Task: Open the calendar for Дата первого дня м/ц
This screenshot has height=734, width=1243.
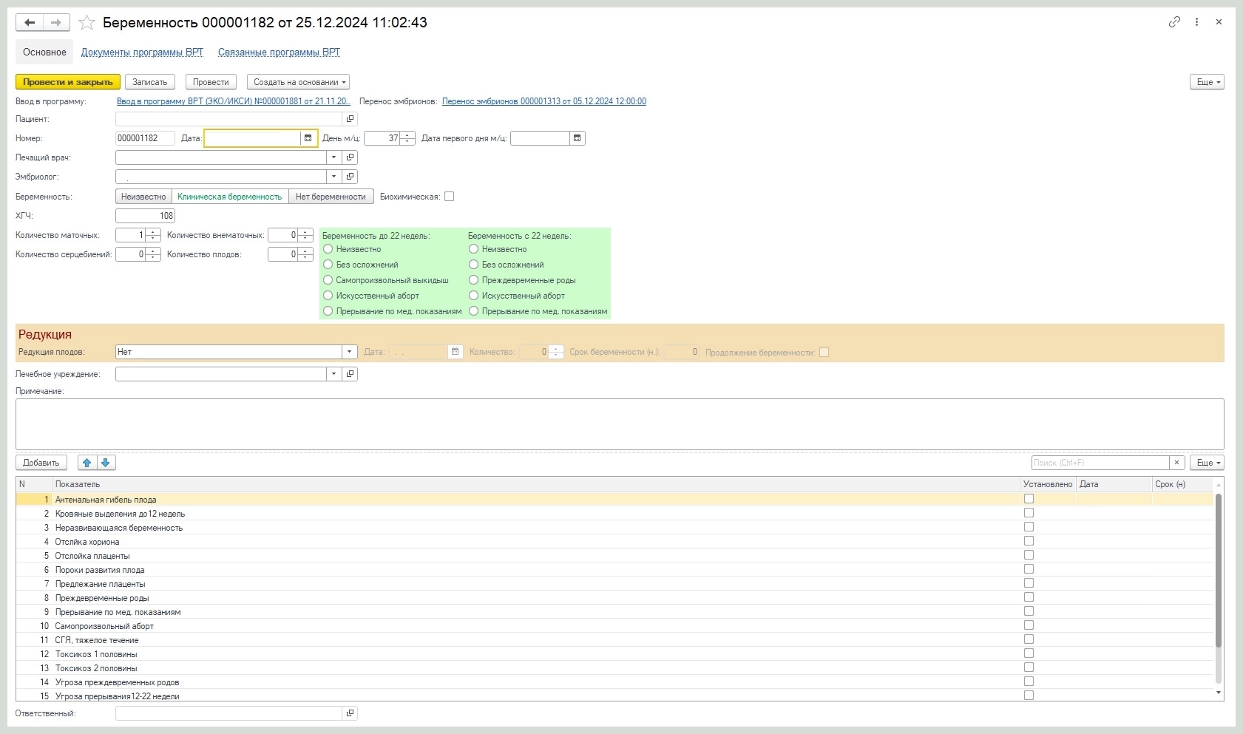Action: [x=578, y=138]
